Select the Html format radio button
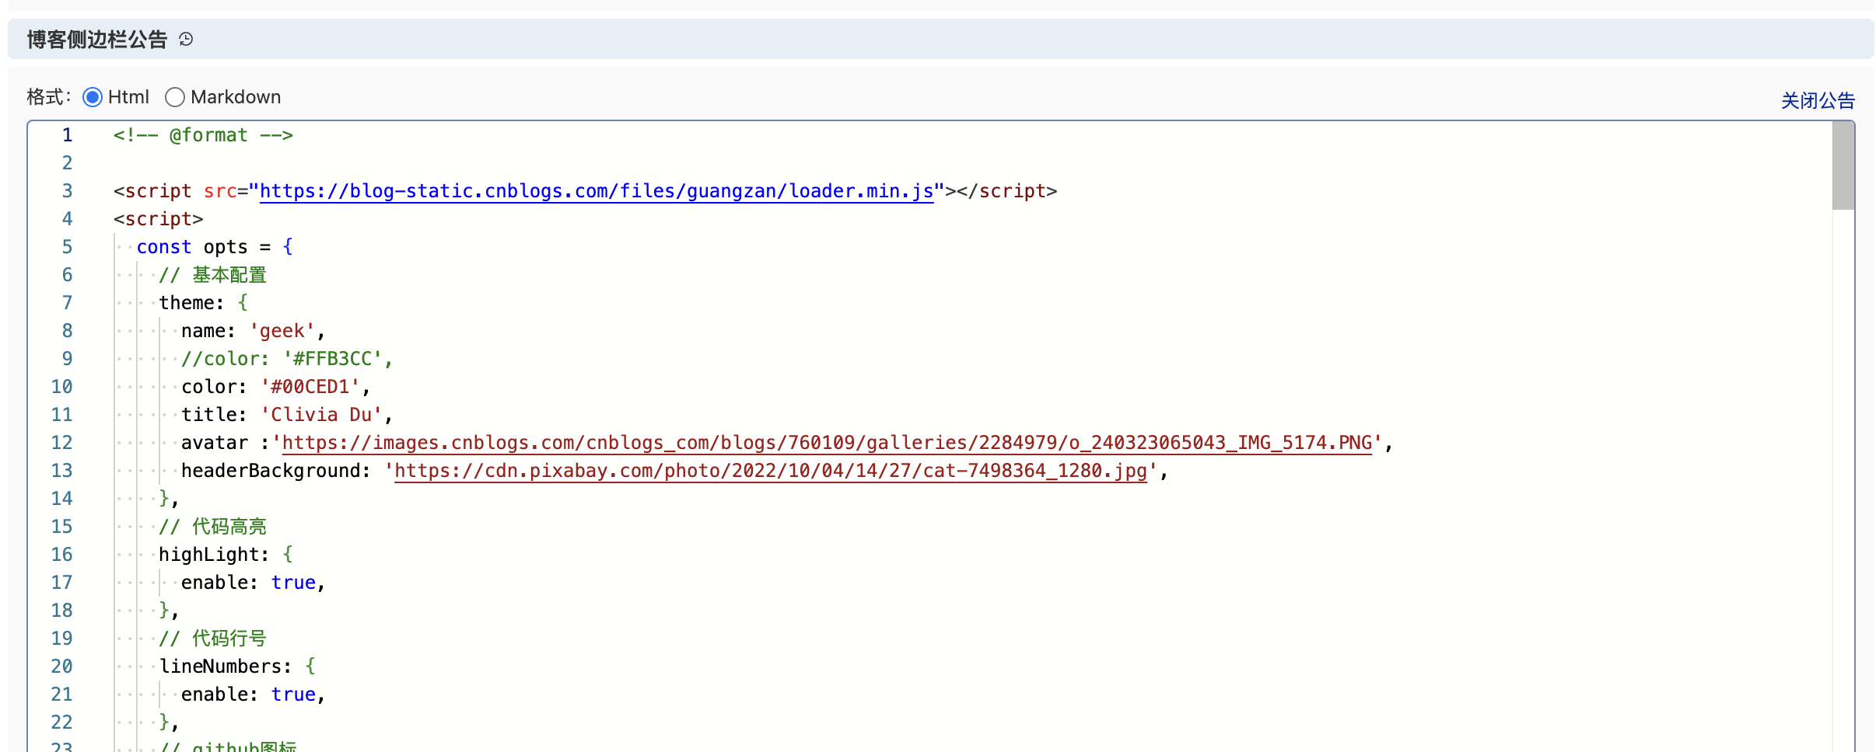The width and height of the screenshot is (1876, 752). (93, 97)
